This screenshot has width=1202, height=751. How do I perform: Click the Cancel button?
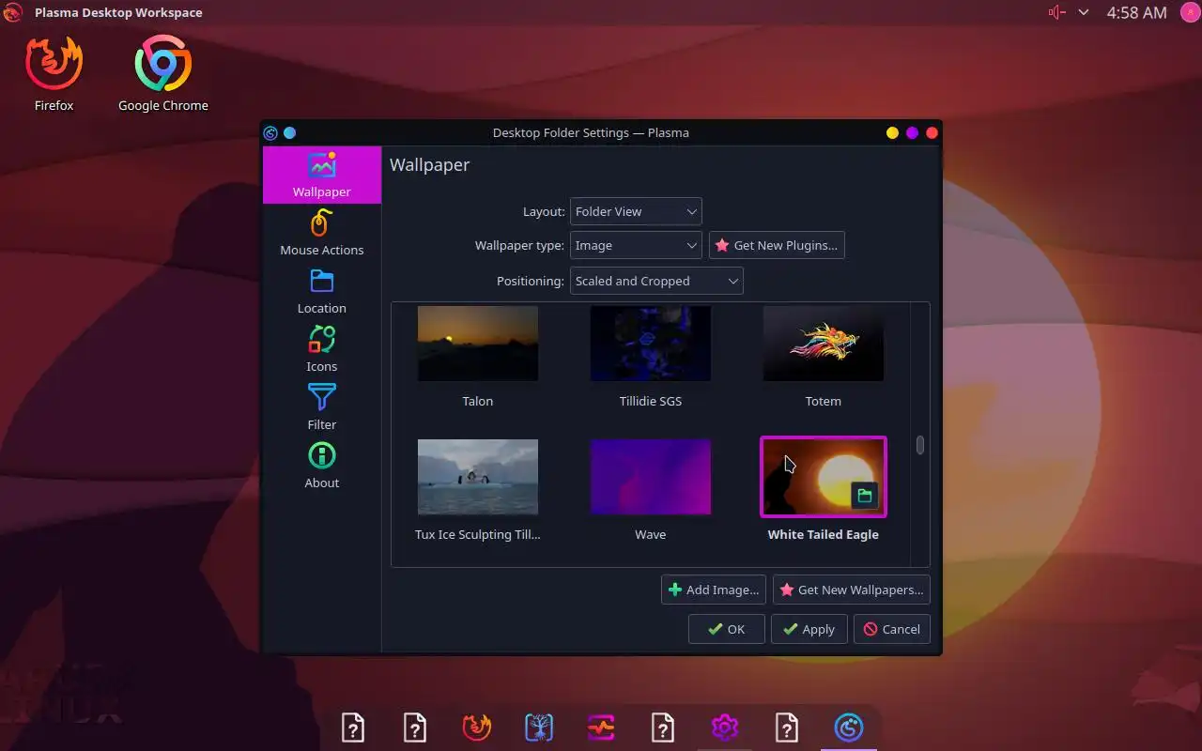892,629
